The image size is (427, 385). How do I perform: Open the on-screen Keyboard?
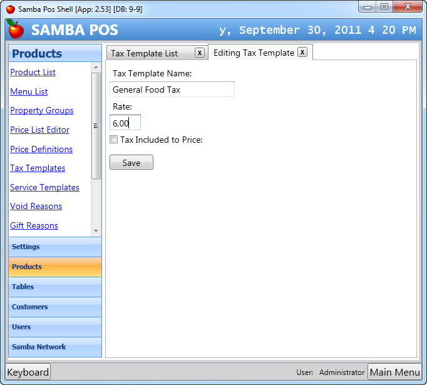(x=28, y=372)
